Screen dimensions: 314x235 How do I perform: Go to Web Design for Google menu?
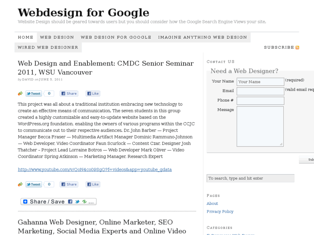click(x=116, y=37)
